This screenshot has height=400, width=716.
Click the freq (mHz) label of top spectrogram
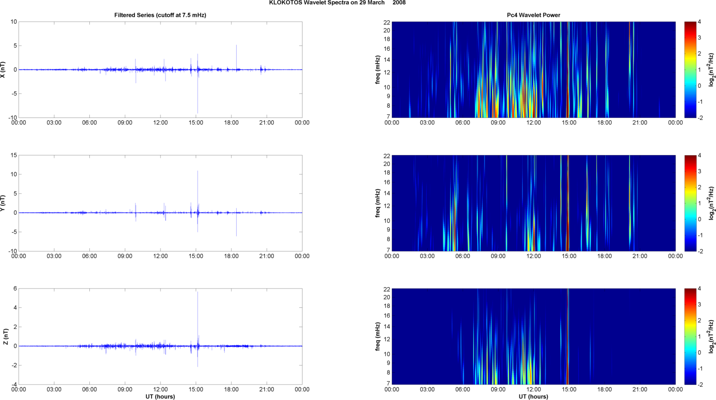[x=377, y=70]
